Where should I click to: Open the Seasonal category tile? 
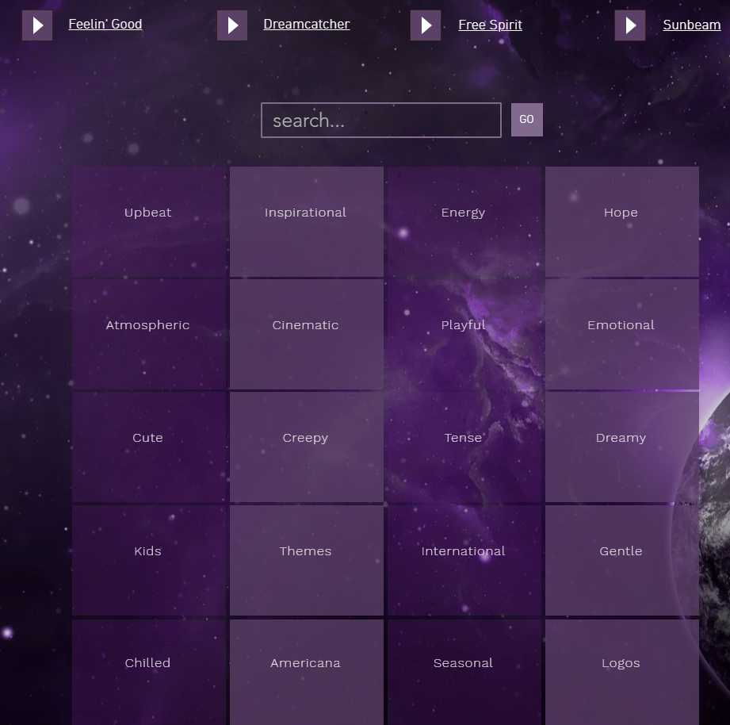click(x=464, y=672)
